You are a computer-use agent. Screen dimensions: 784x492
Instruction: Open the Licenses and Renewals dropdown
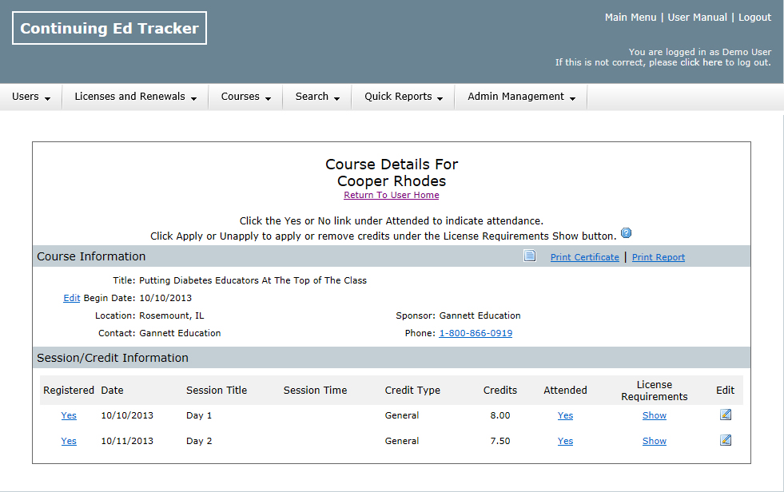pyautogui.click(x=135, y=97)
